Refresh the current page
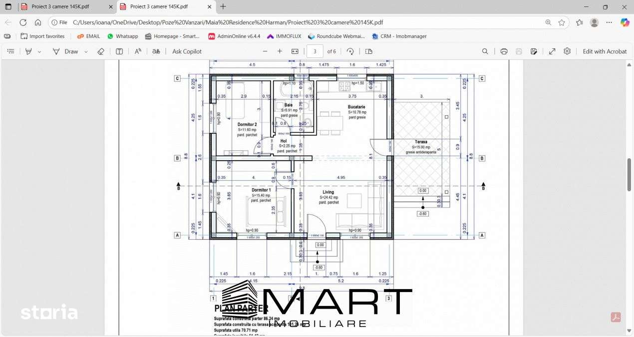 coord(23,22)
